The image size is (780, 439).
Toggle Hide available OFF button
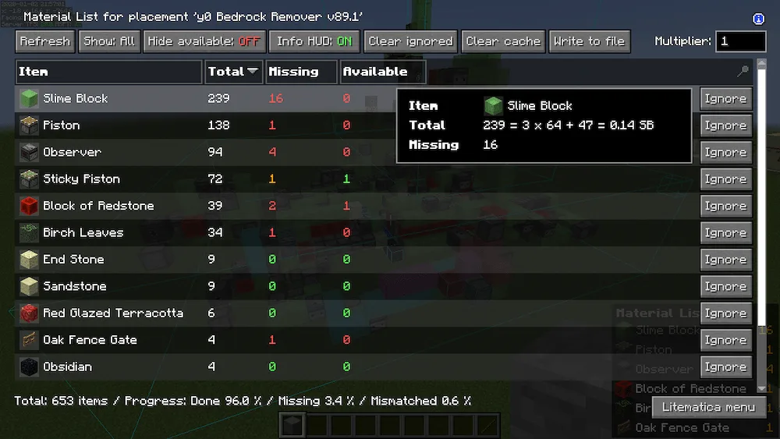pos(204,41)
